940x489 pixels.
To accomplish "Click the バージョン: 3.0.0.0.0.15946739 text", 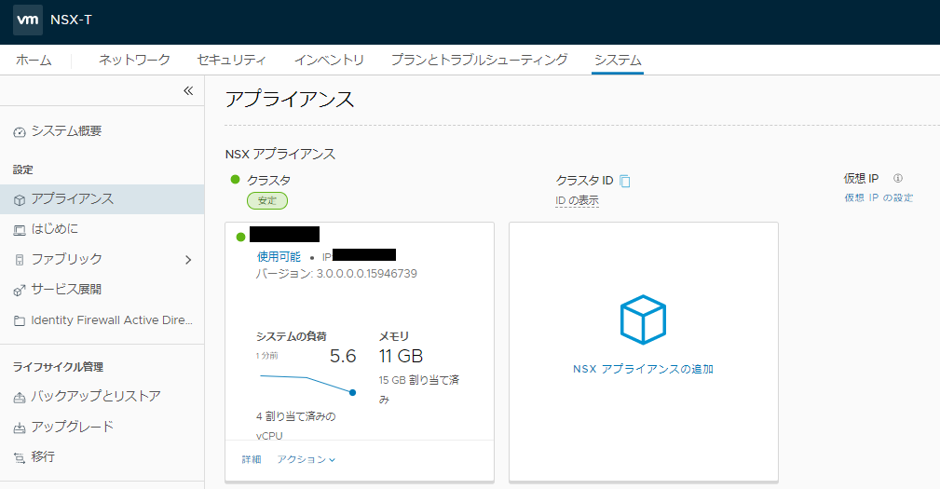I will [336, 274].
